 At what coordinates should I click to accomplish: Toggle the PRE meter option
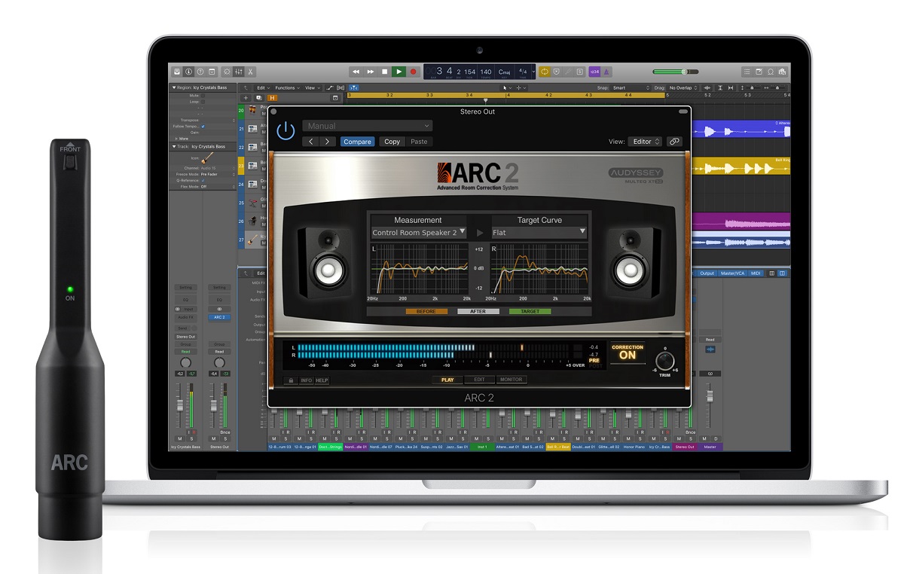(594, 361)
